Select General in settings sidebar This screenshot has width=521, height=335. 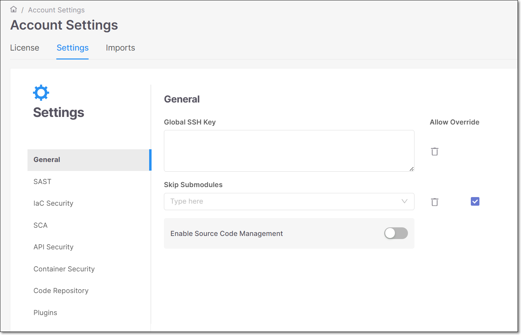click(x=89, y=160)
